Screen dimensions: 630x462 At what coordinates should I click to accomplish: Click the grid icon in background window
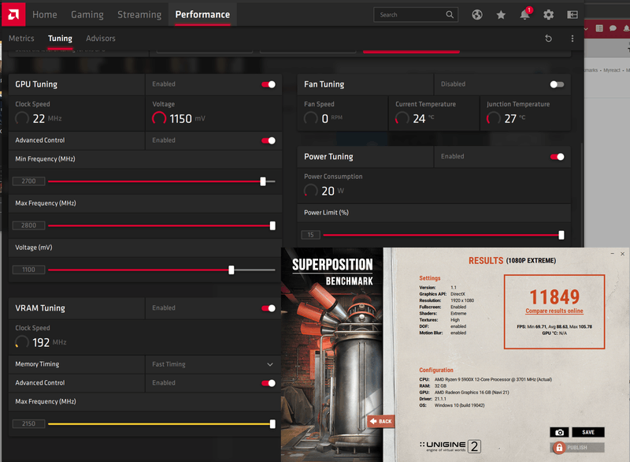(x=599, y=28)
